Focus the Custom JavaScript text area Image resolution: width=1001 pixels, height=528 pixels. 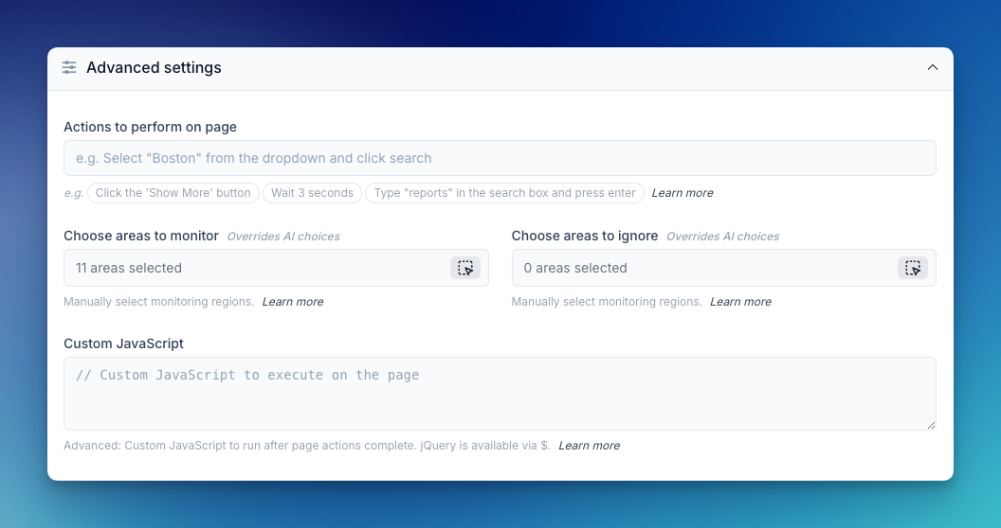500,394
